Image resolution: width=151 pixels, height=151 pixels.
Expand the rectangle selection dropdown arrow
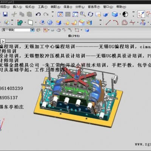coord(82,30)
